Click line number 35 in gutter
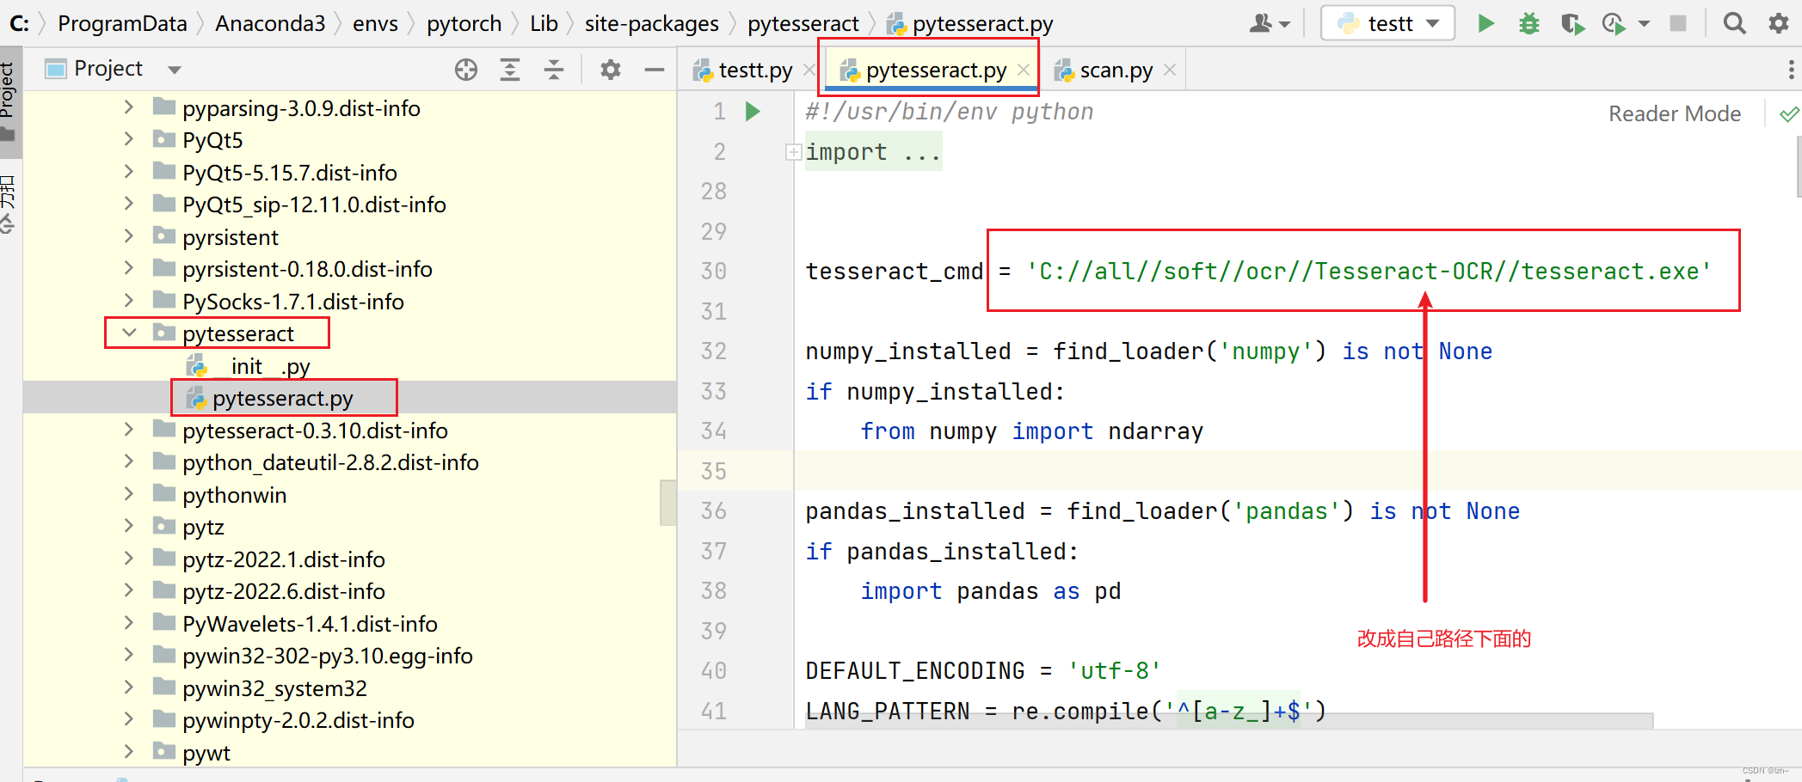The width and height of the screenshot is (1802, 782). pos(713,471)
